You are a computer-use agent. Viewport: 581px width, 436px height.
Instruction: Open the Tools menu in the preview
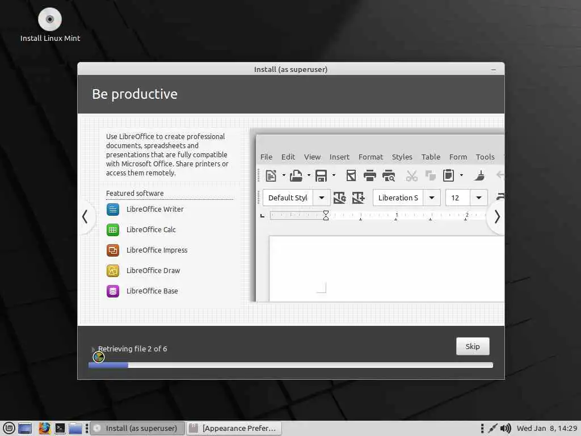(x=485, y=157)
